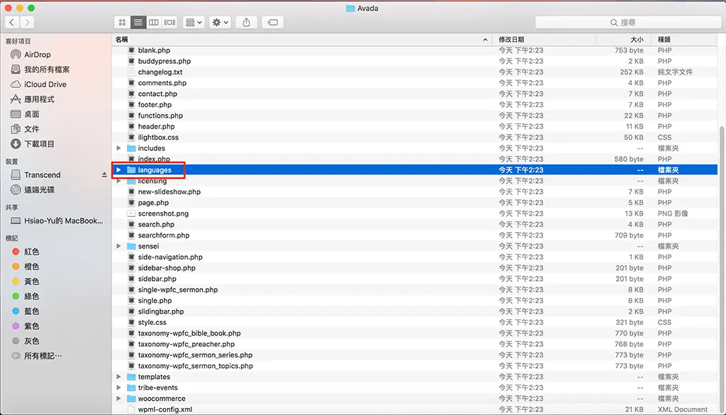
Task: Open 我的所有檔案 in the sidebar
Action: coord(40,70)
